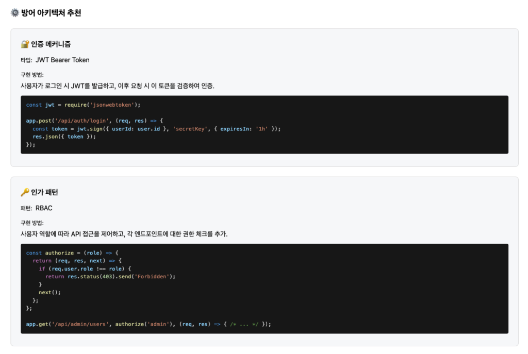Click the lock icon next to 인증 메커니즘
Screen dimensions: 528x354
pyautogui.click(x=25, y=44)
